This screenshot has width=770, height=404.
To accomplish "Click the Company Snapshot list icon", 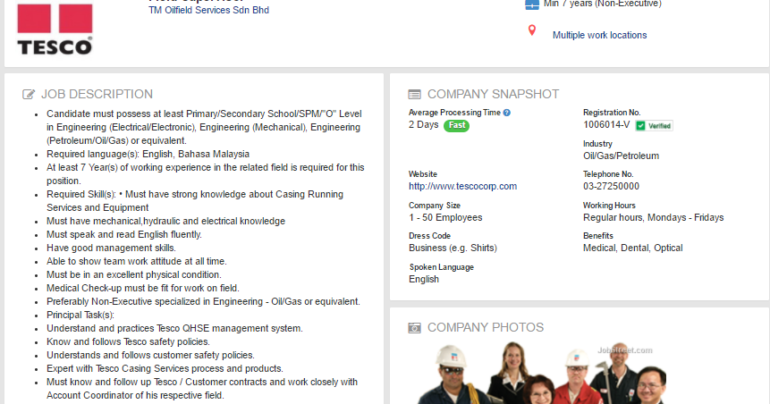I will point(414,94).
